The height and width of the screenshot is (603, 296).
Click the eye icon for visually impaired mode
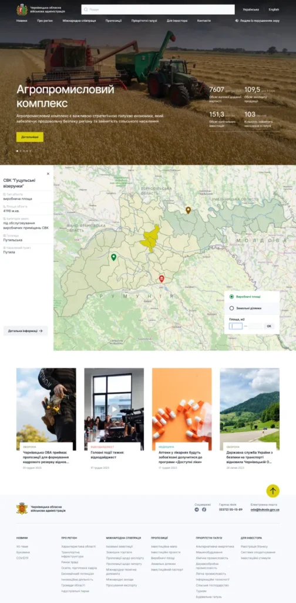pyautogui.click(x=237, y=21)
